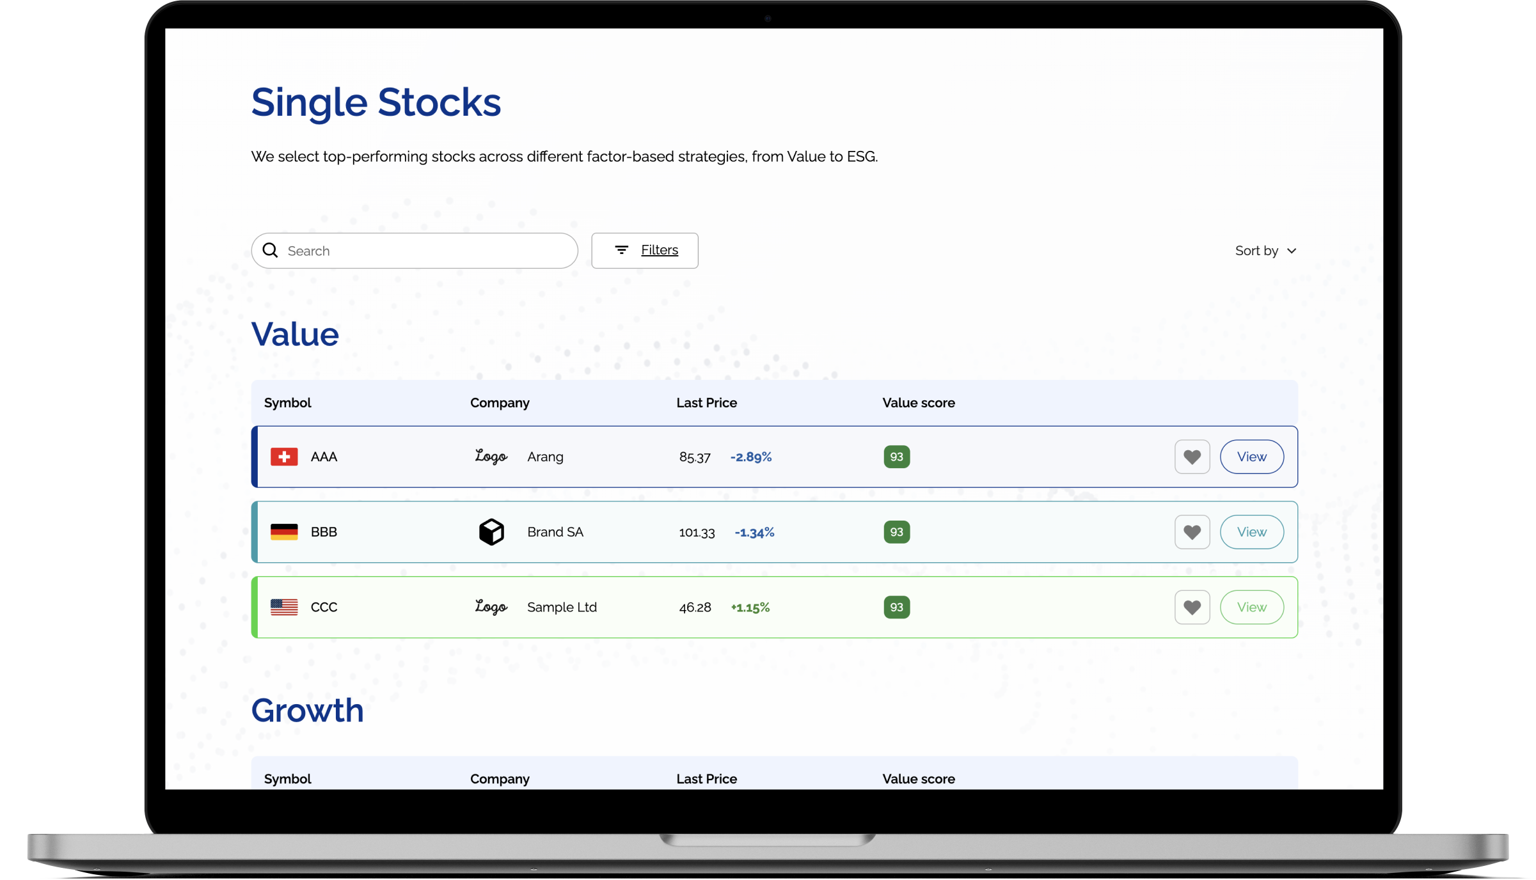
Task: Click the US flag on the CCC row
Action: (x=284, y=607)
